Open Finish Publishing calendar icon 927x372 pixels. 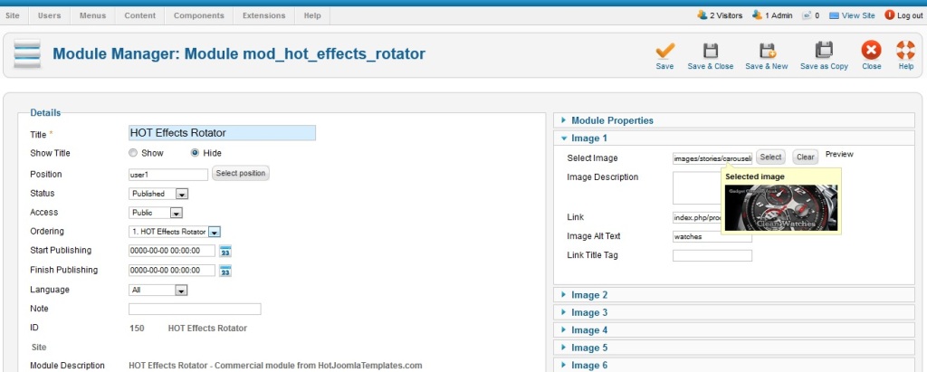pos(225,271)
